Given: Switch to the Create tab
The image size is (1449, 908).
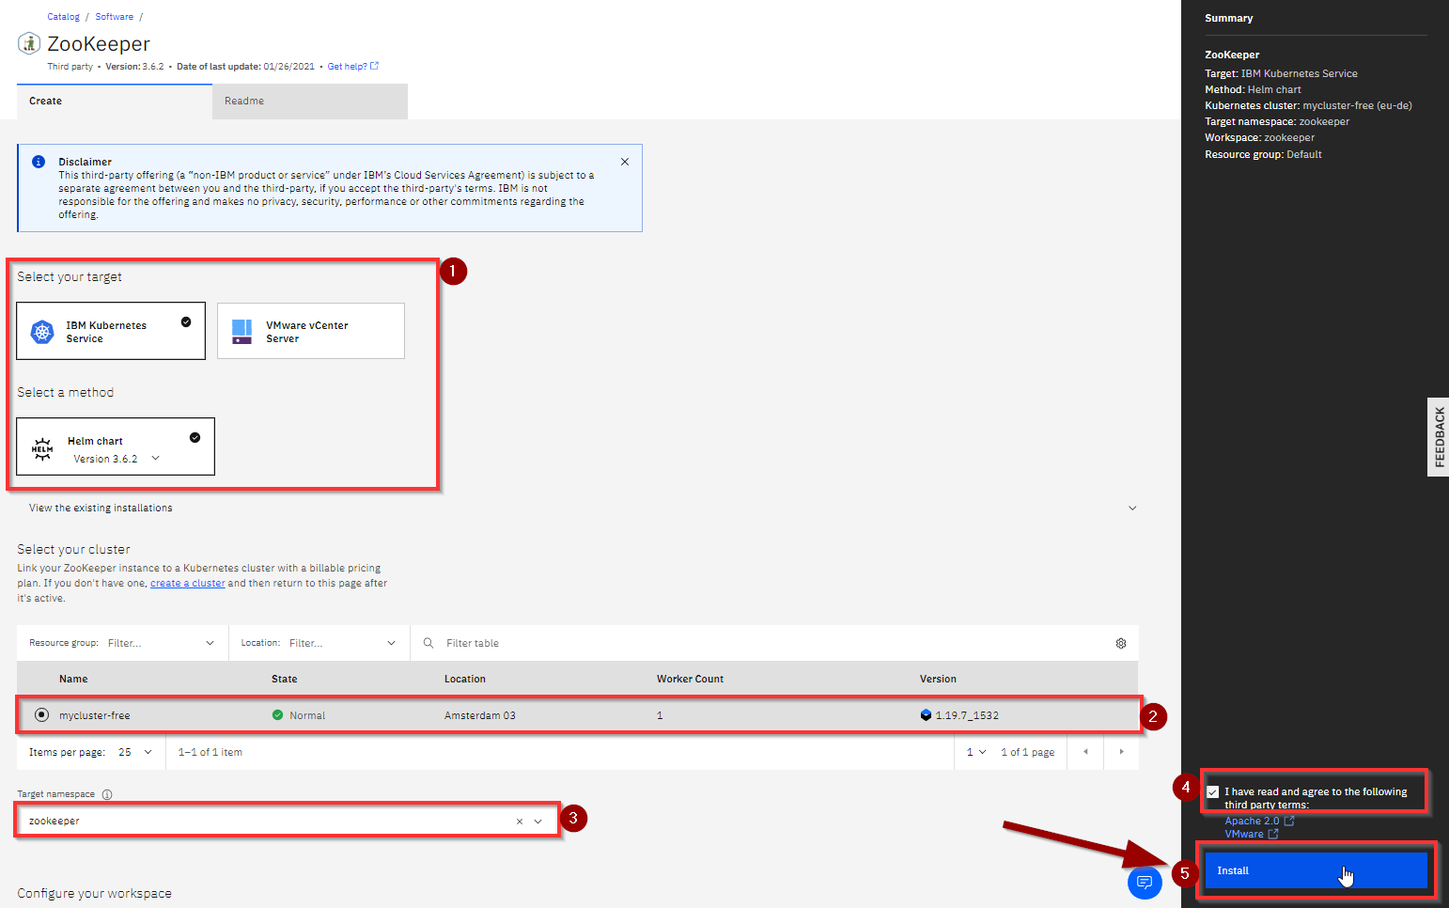Looking at the screenshot, I should pos(115,102).
